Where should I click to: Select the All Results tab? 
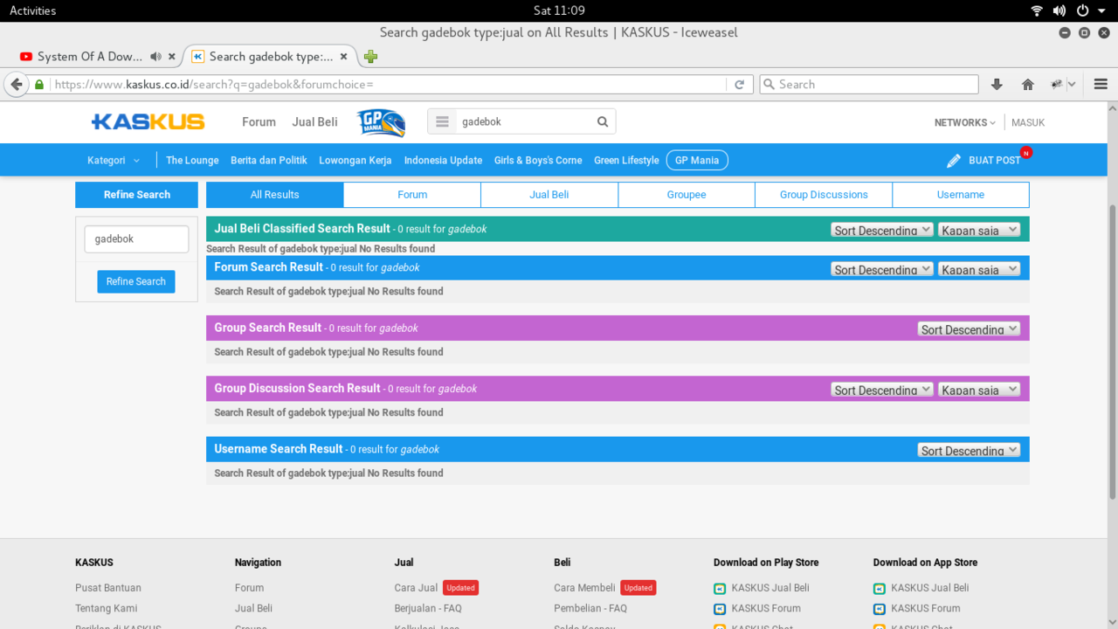click(275, 195)
